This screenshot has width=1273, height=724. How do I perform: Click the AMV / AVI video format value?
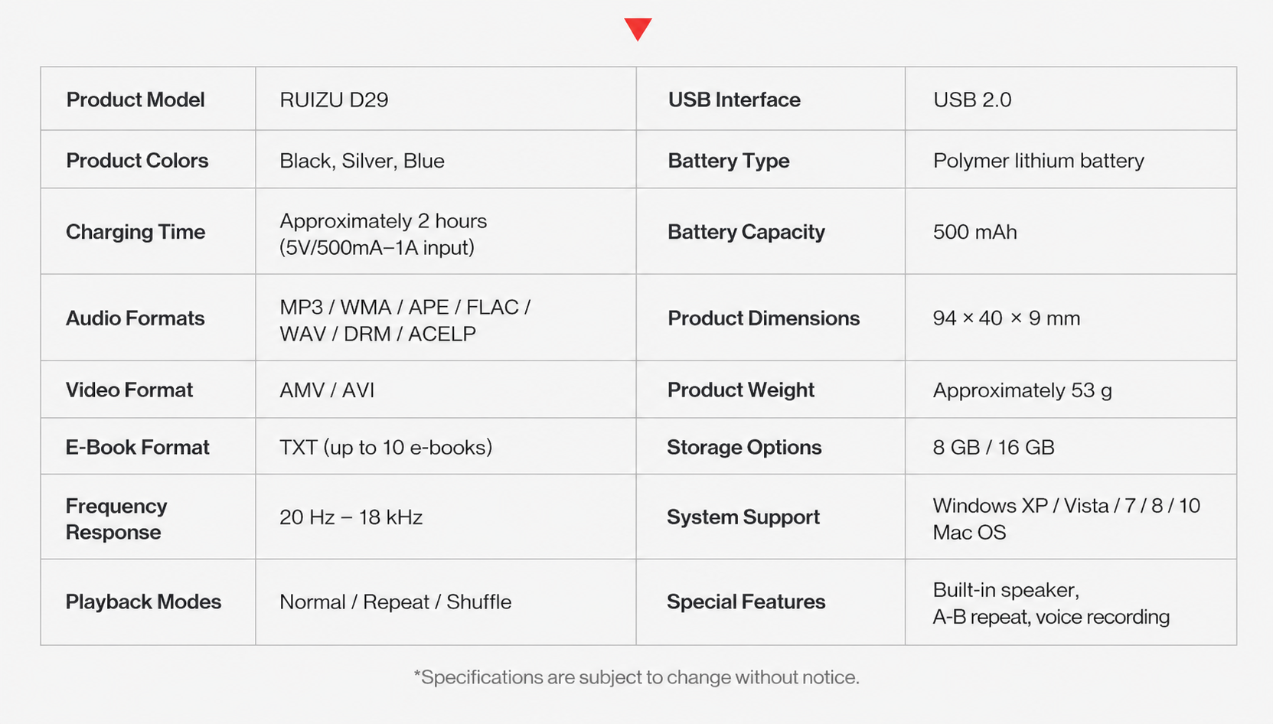(327, 390)
